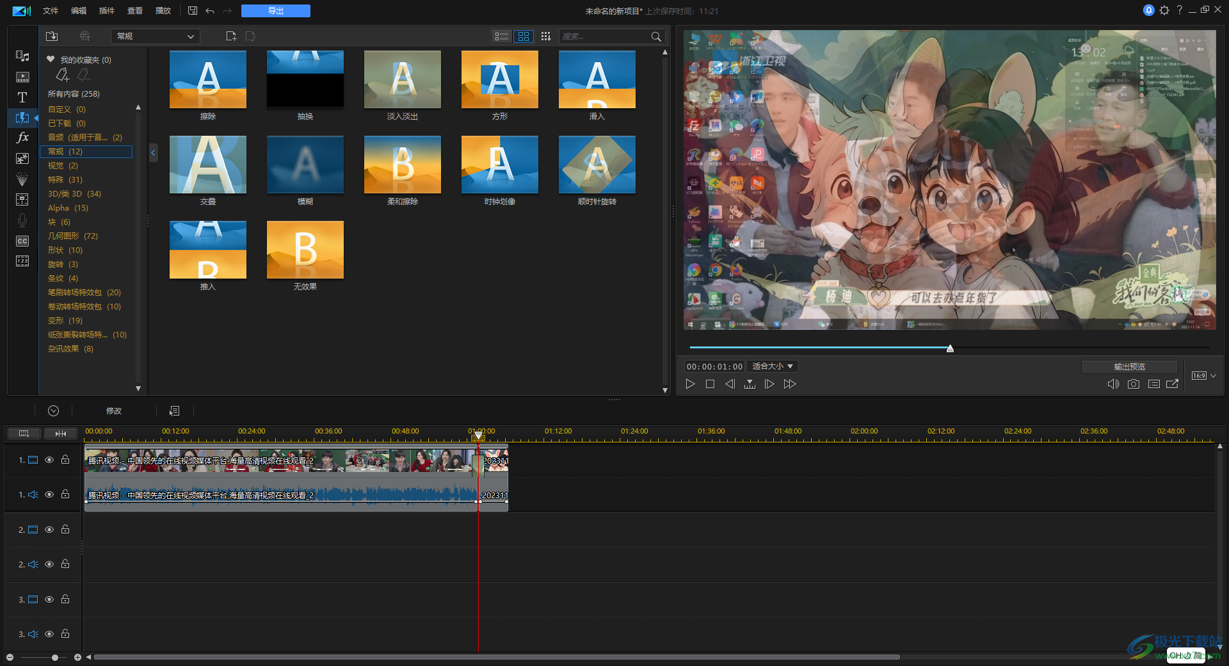
Task: Collapse the category panel with side arrow
Action: (x=153, y=153)
